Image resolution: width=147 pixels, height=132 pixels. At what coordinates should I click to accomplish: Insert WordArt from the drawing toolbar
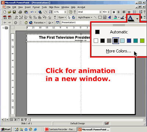[x=110, y=17]
